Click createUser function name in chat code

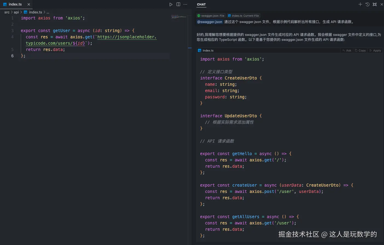click(x=245, y=185)
